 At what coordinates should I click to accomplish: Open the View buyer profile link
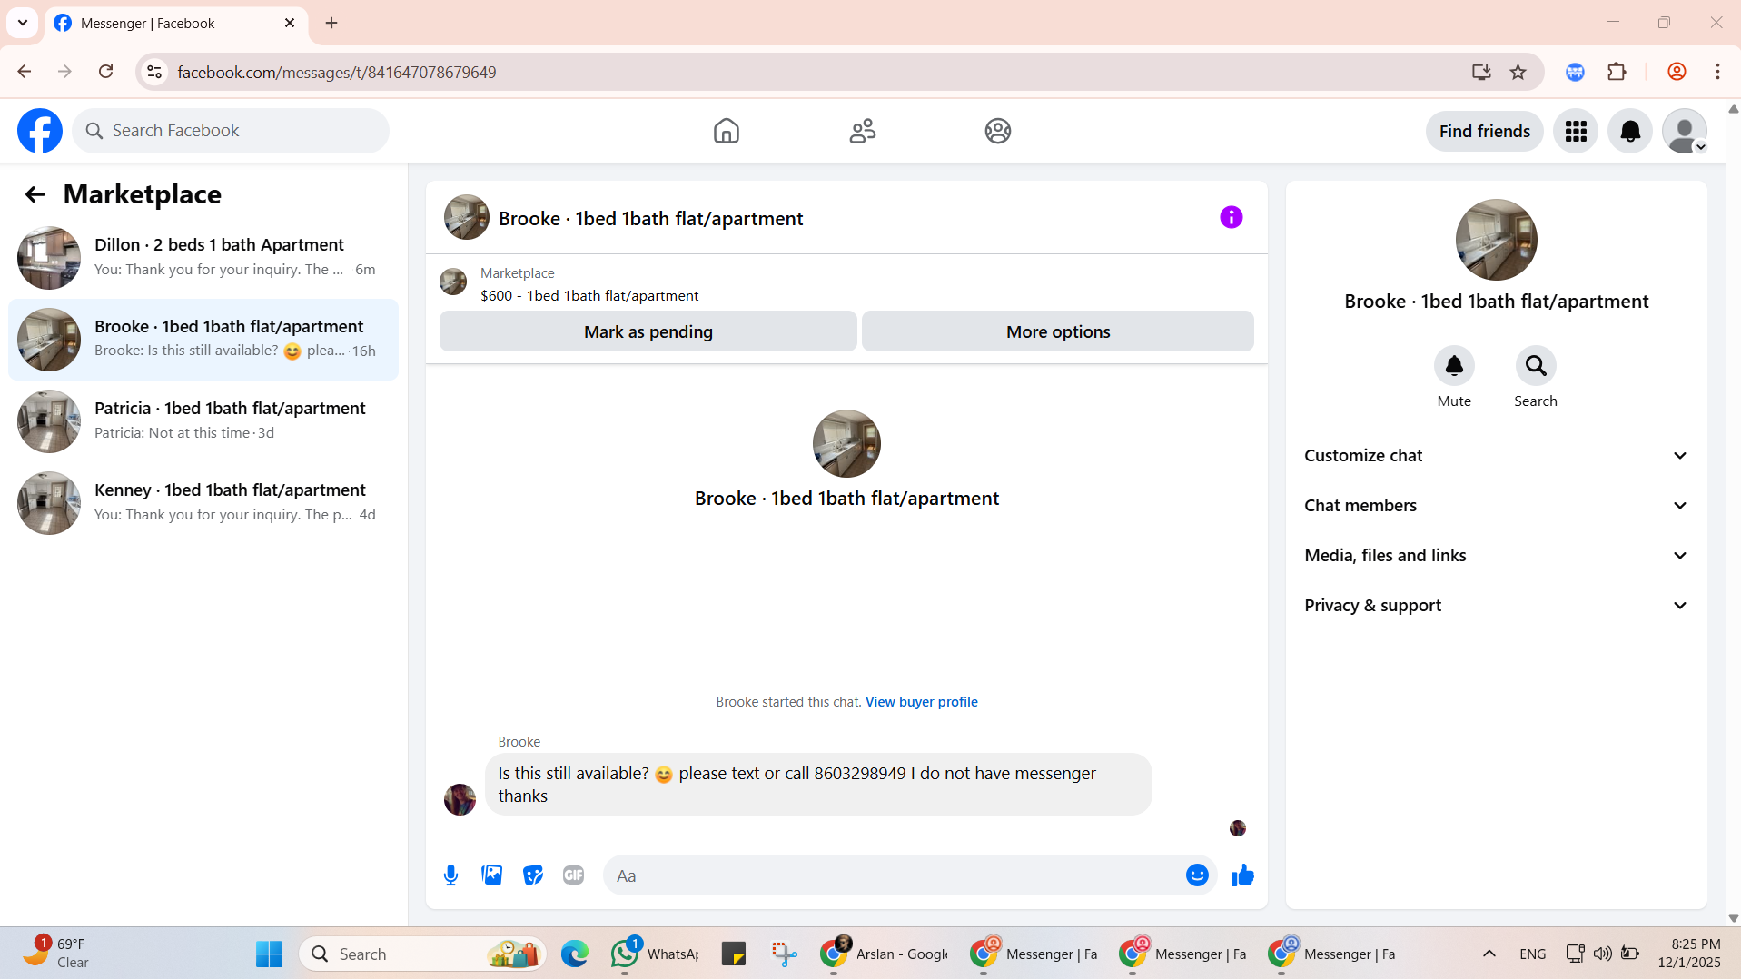click(x=921, y=702)
